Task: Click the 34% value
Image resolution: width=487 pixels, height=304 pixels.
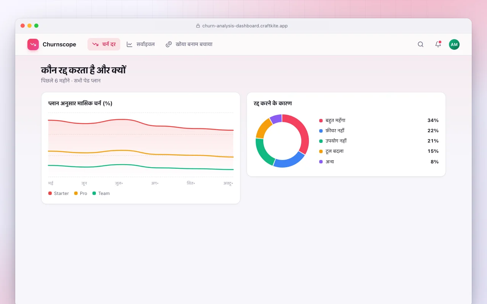Action: click(433, 120)
